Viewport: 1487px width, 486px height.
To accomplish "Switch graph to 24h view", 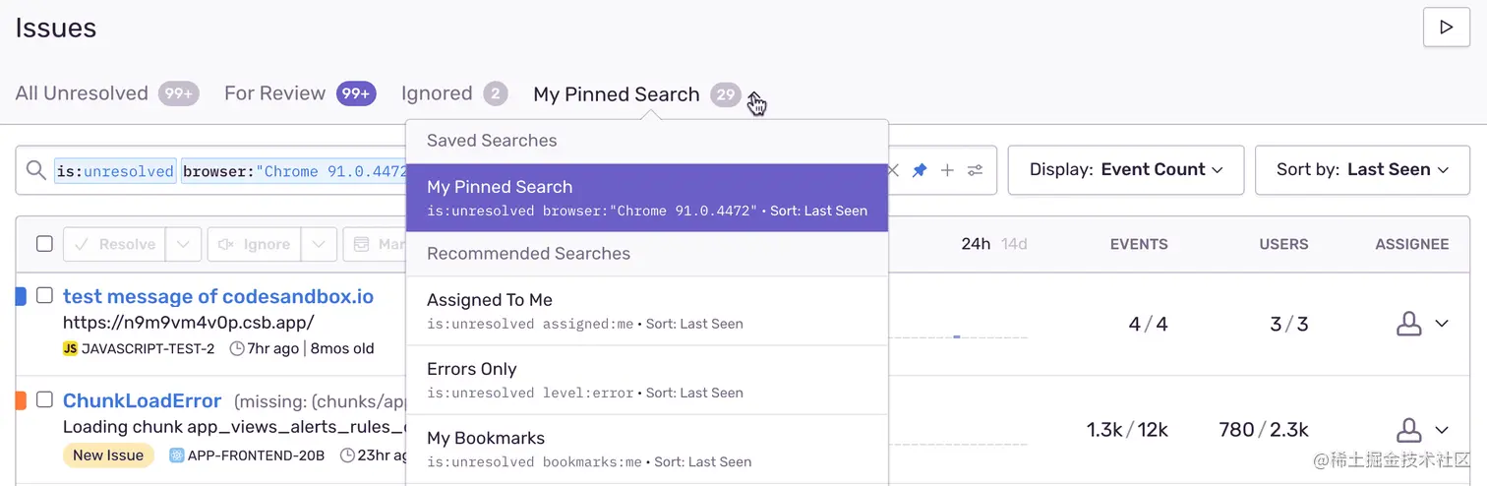I will click(976, 244).
